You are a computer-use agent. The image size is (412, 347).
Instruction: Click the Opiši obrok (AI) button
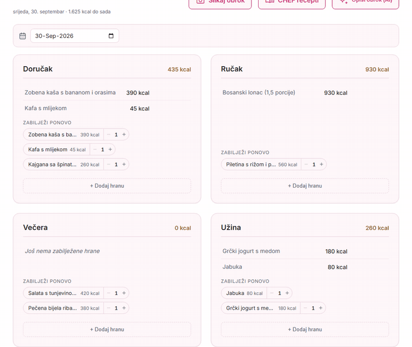click(365, 2)
